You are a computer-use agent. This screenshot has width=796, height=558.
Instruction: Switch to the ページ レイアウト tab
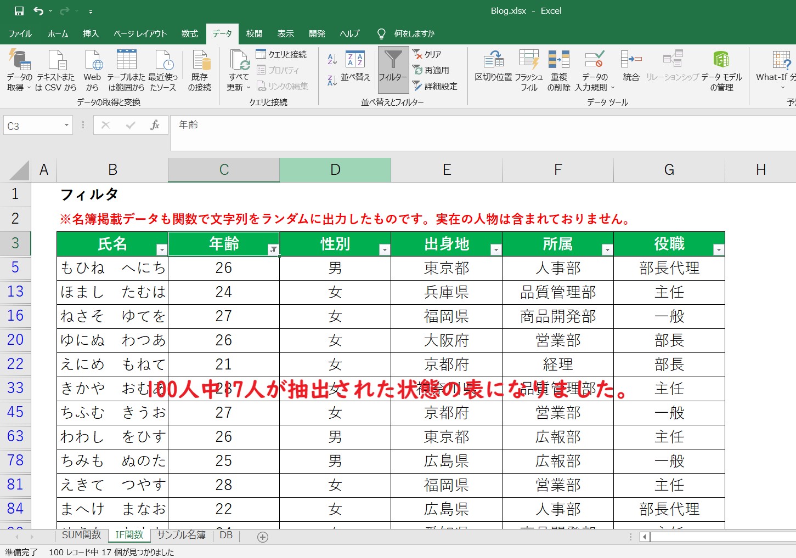tap(140, 34)
